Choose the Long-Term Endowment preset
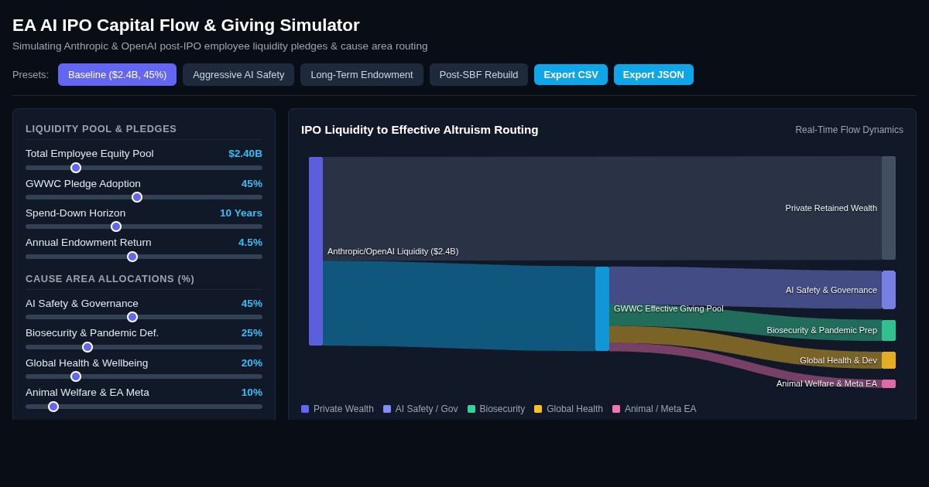 pos(362,74)
